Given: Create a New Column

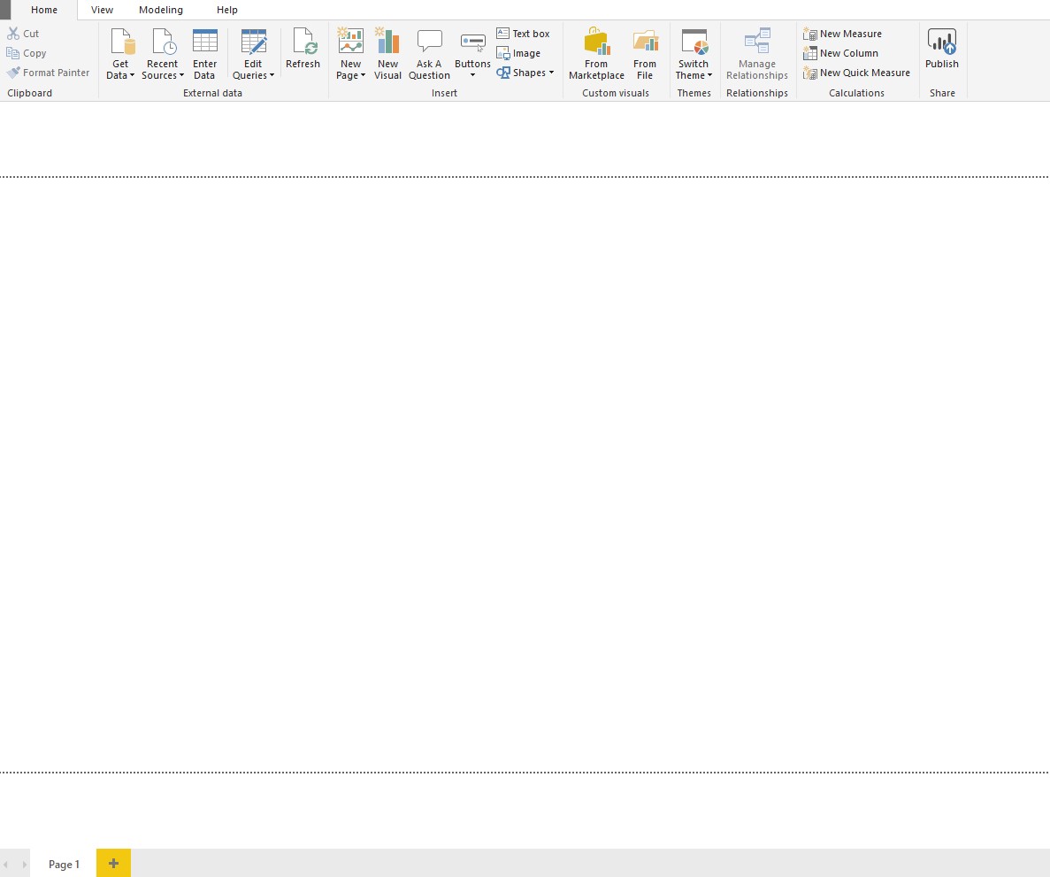Looking at the screenshot, I should click(840, 53).
